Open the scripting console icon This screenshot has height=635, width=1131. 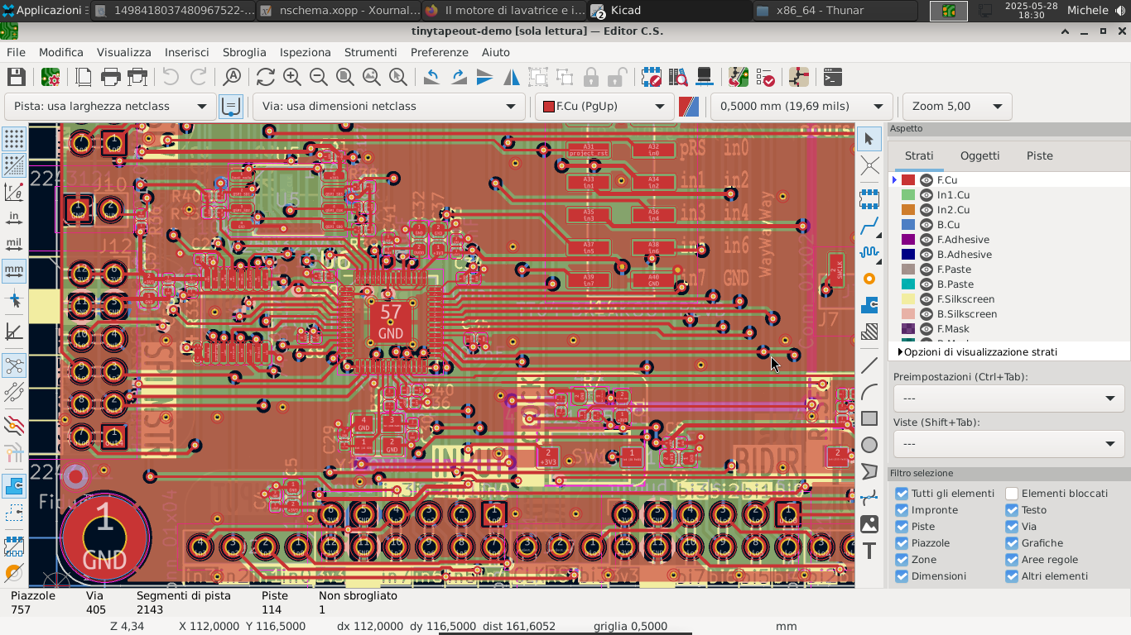(x=833, y=77)
